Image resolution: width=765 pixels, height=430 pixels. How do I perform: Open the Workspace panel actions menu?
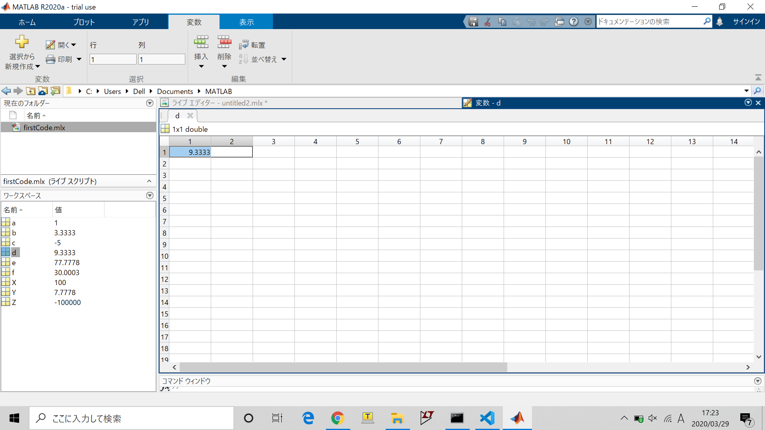point(150,195)
